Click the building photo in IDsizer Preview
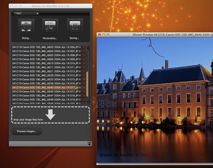 (155, 100)
